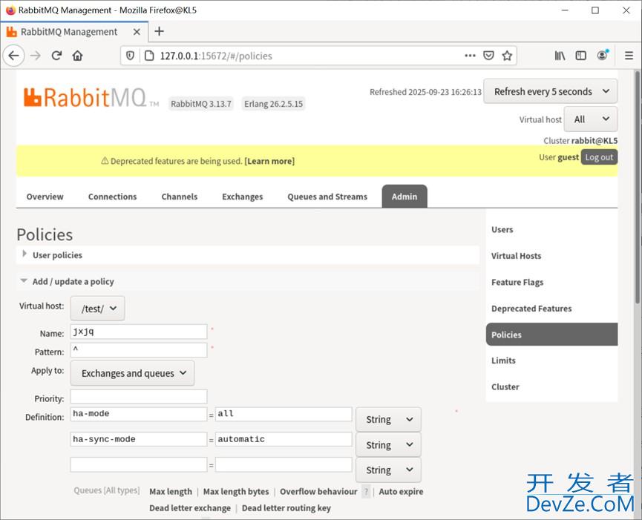Open the Virtual host All dropdown

point(590,119)
